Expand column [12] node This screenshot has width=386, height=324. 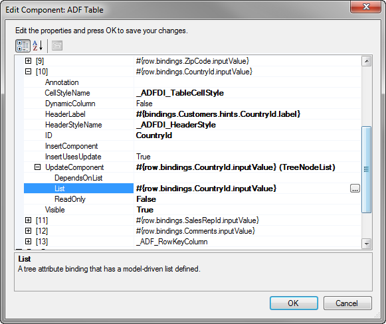(29, 231)
